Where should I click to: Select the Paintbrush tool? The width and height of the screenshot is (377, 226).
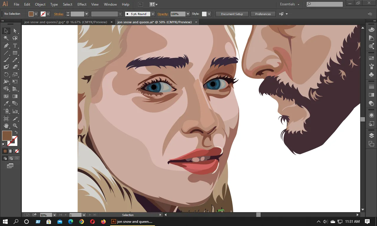click(6, 60)
